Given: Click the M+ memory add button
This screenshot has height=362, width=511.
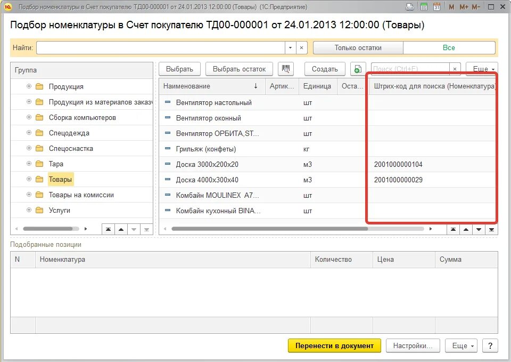Looking at the screenshot, I should coord(464,6).
